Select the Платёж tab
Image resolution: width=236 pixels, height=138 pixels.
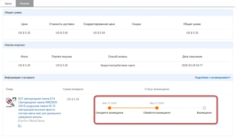click(x=24, y=3)
